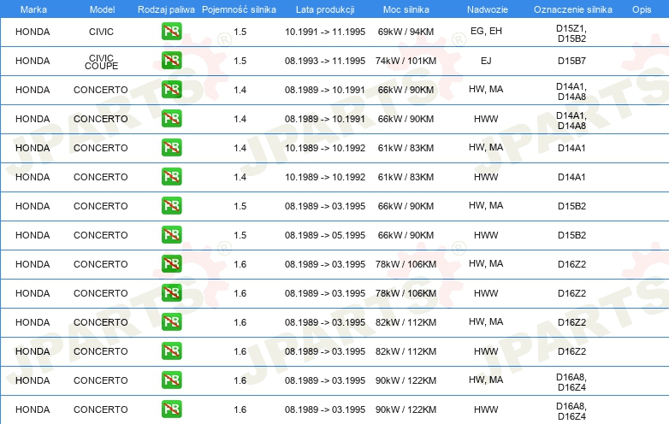Select the EJ body cell
This screenshot has width=669, height=424.
[x=486, y=61]
